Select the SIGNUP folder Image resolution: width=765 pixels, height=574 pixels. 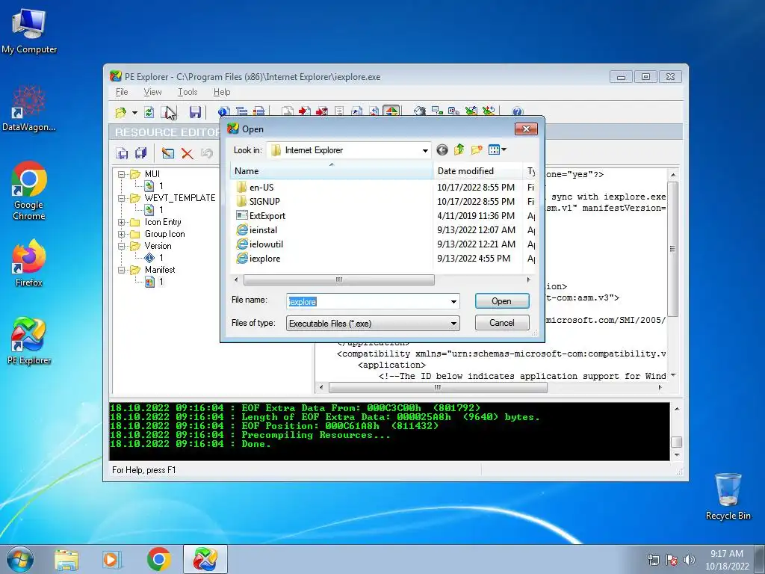click(264, 202)
